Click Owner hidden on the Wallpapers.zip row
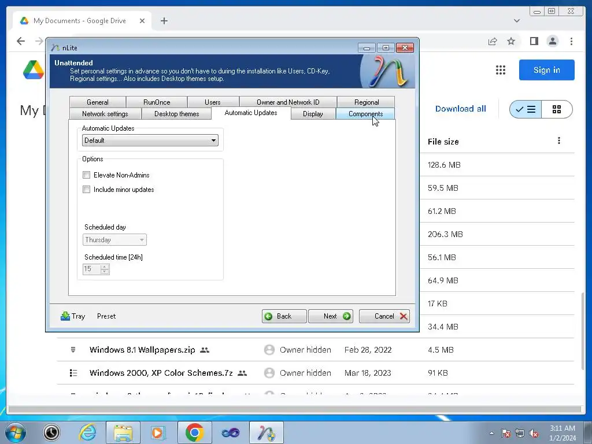The width and height of the screenshot is (592, 444). tap(305, 350)
